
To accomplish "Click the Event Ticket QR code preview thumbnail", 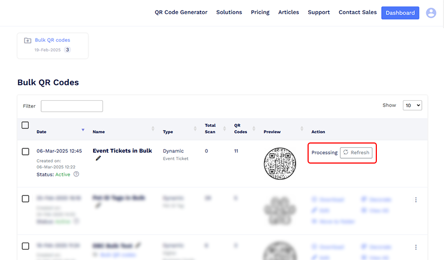I will point(280,164).
